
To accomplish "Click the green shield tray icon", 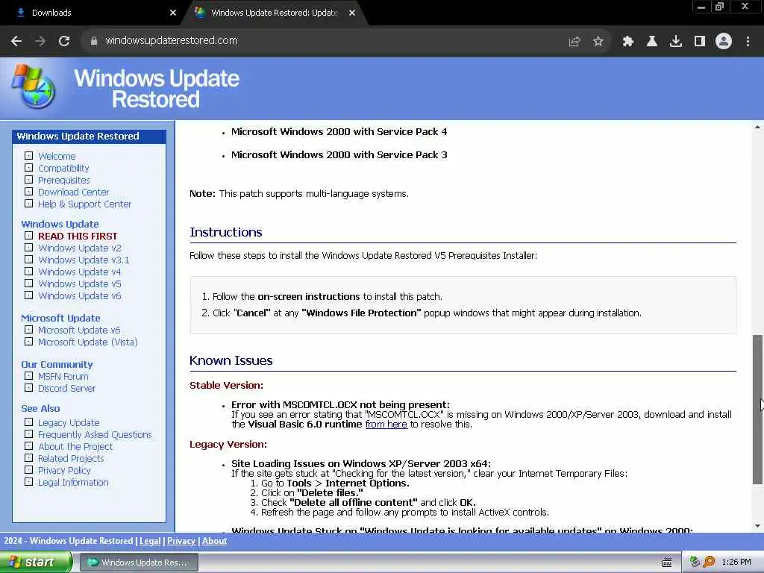I will tap(695, 562).
